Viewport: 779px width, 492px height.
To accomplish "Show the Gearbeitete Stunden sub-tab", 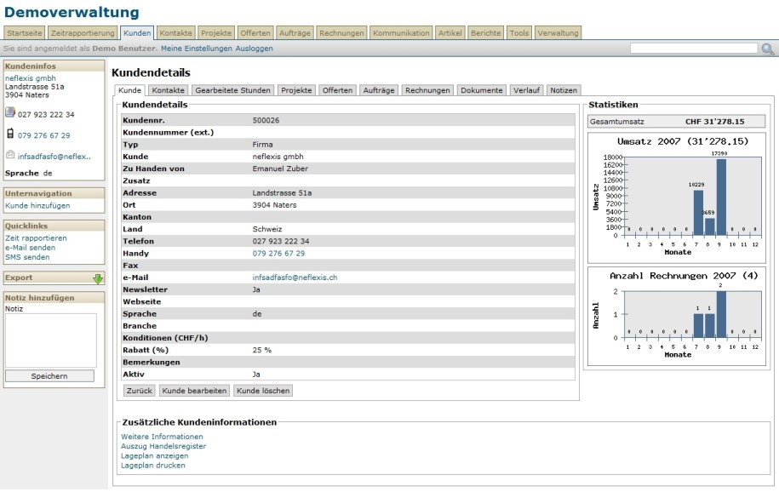I will 233,90.
